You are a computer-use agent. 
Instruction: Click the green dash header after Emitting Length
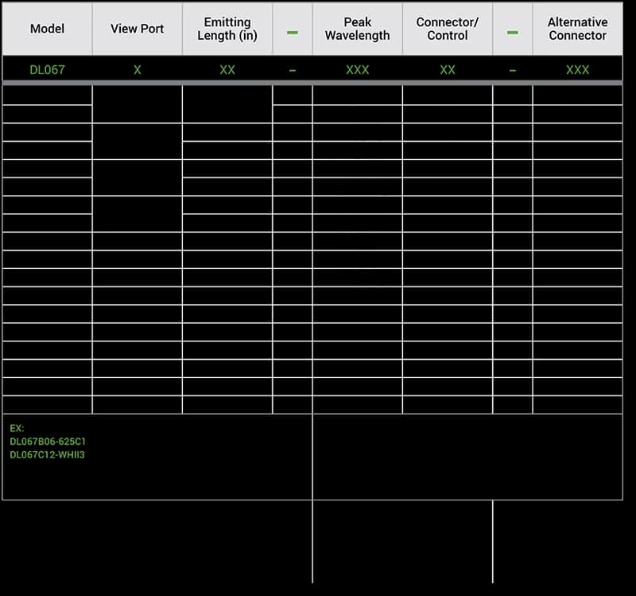tap(293, 32)
